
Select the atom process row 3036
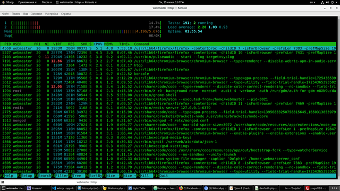pos(168,99)
